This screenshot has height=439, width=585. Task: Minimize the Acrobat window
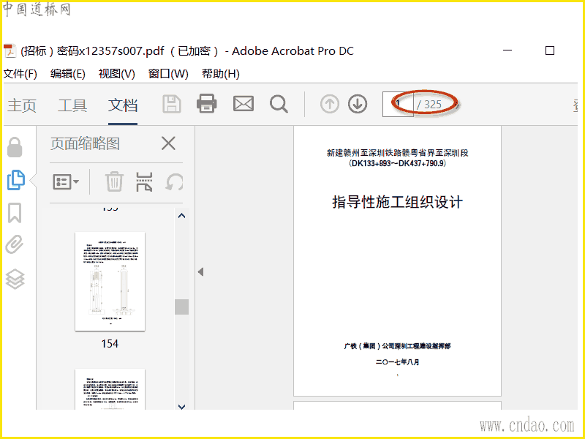(x=507, y=50)
